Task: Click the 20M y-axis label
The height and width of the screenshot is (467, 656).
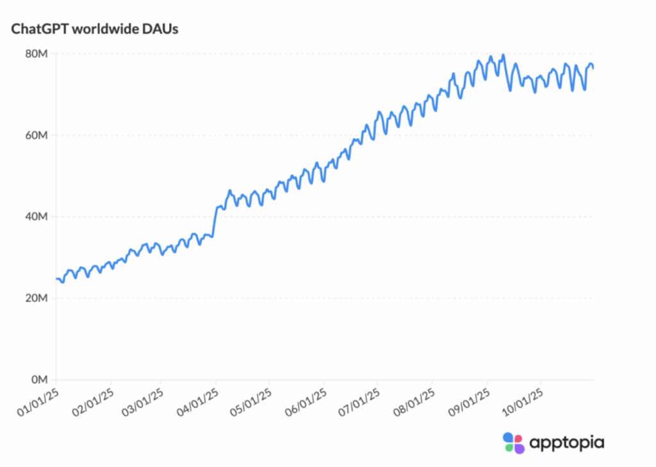Action: tap(37, 298)
